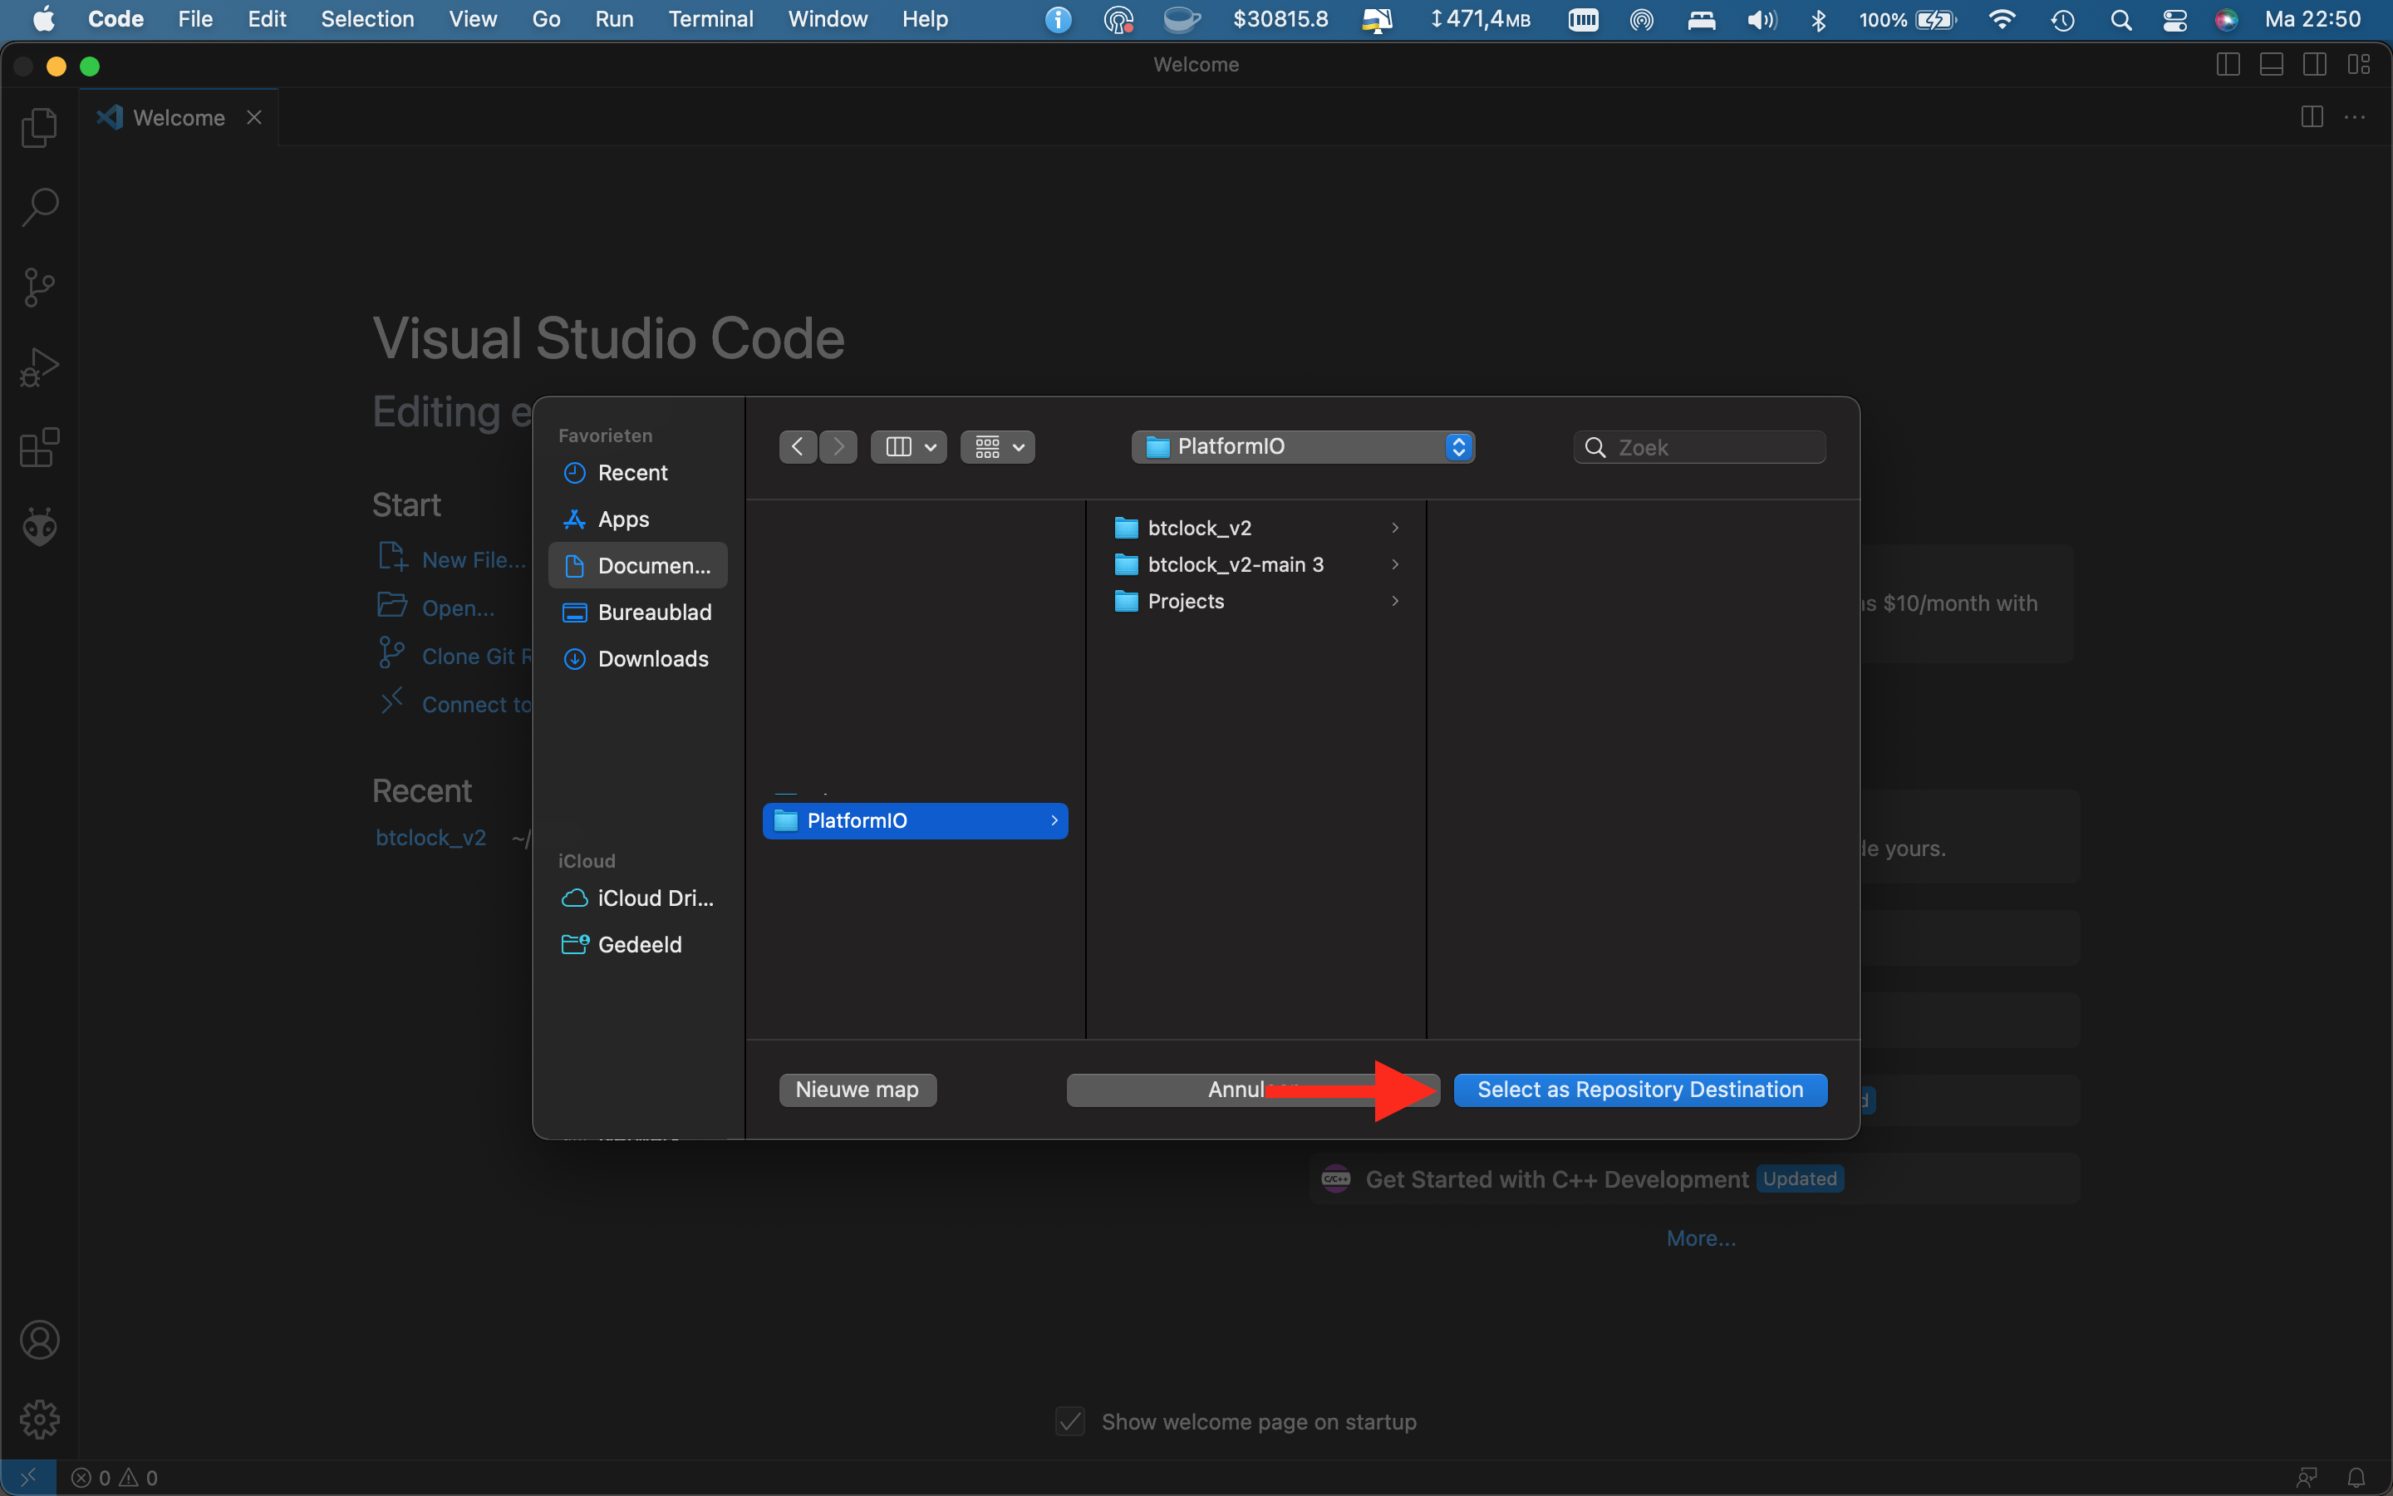Image resolution: width=2393 pixels, height=1496 pixels.
Task: Open Customize Layout icon in title bar
Action: (x=2358, y=64)
